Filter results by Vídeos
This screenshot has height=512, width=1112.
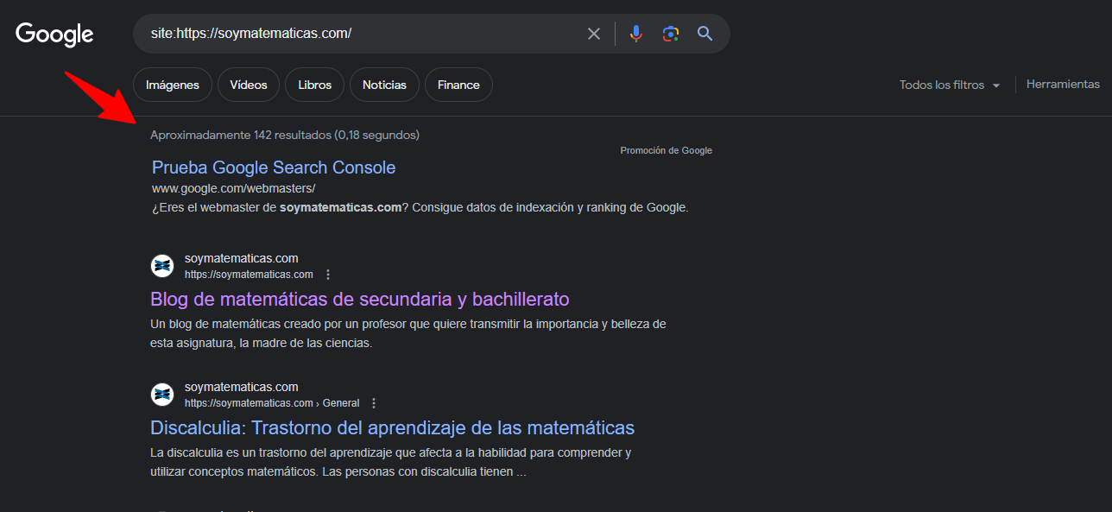[249, 85]
